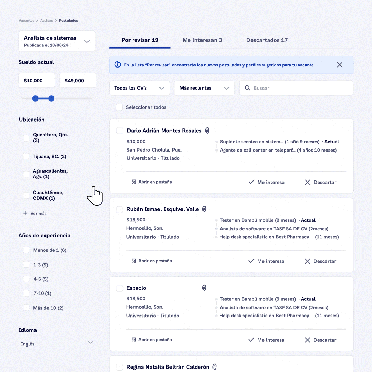Screen dimensions: 372x372
Task: Click the magnifier icon in the search box
Action: pos(247,88)
